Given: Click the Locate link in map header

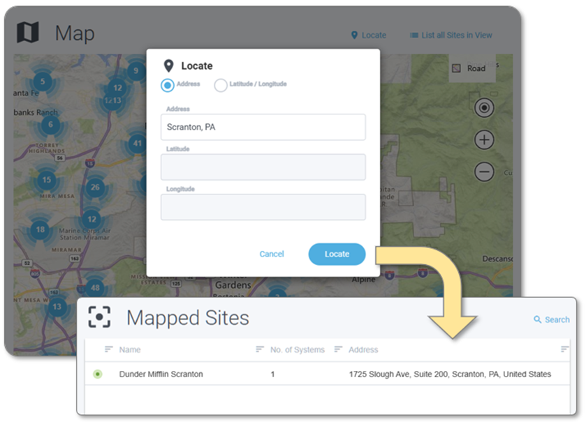Looking at the screenshot, I should pyautogui.click(x=367, y=36).
